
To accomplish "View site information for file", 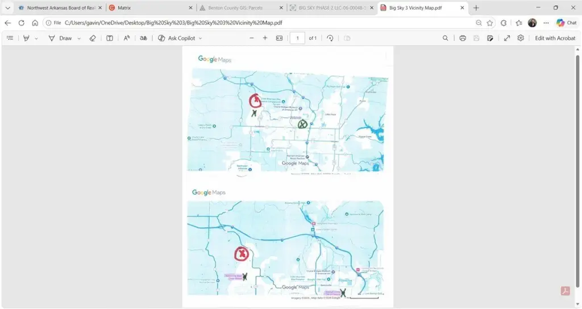I will (53, 23).
